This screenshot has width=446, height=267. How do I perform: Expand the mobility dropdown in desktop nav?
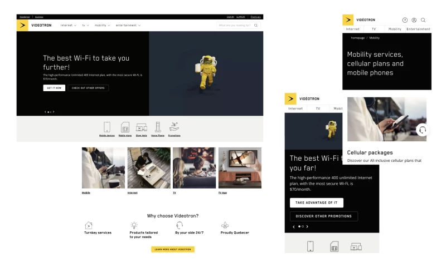tap(102, 25)
